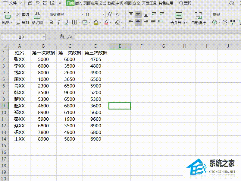Image resolution: width=241 pixels, height=181 pixels.
Task: Toggle Underline formatting
Action: point(66,22)
